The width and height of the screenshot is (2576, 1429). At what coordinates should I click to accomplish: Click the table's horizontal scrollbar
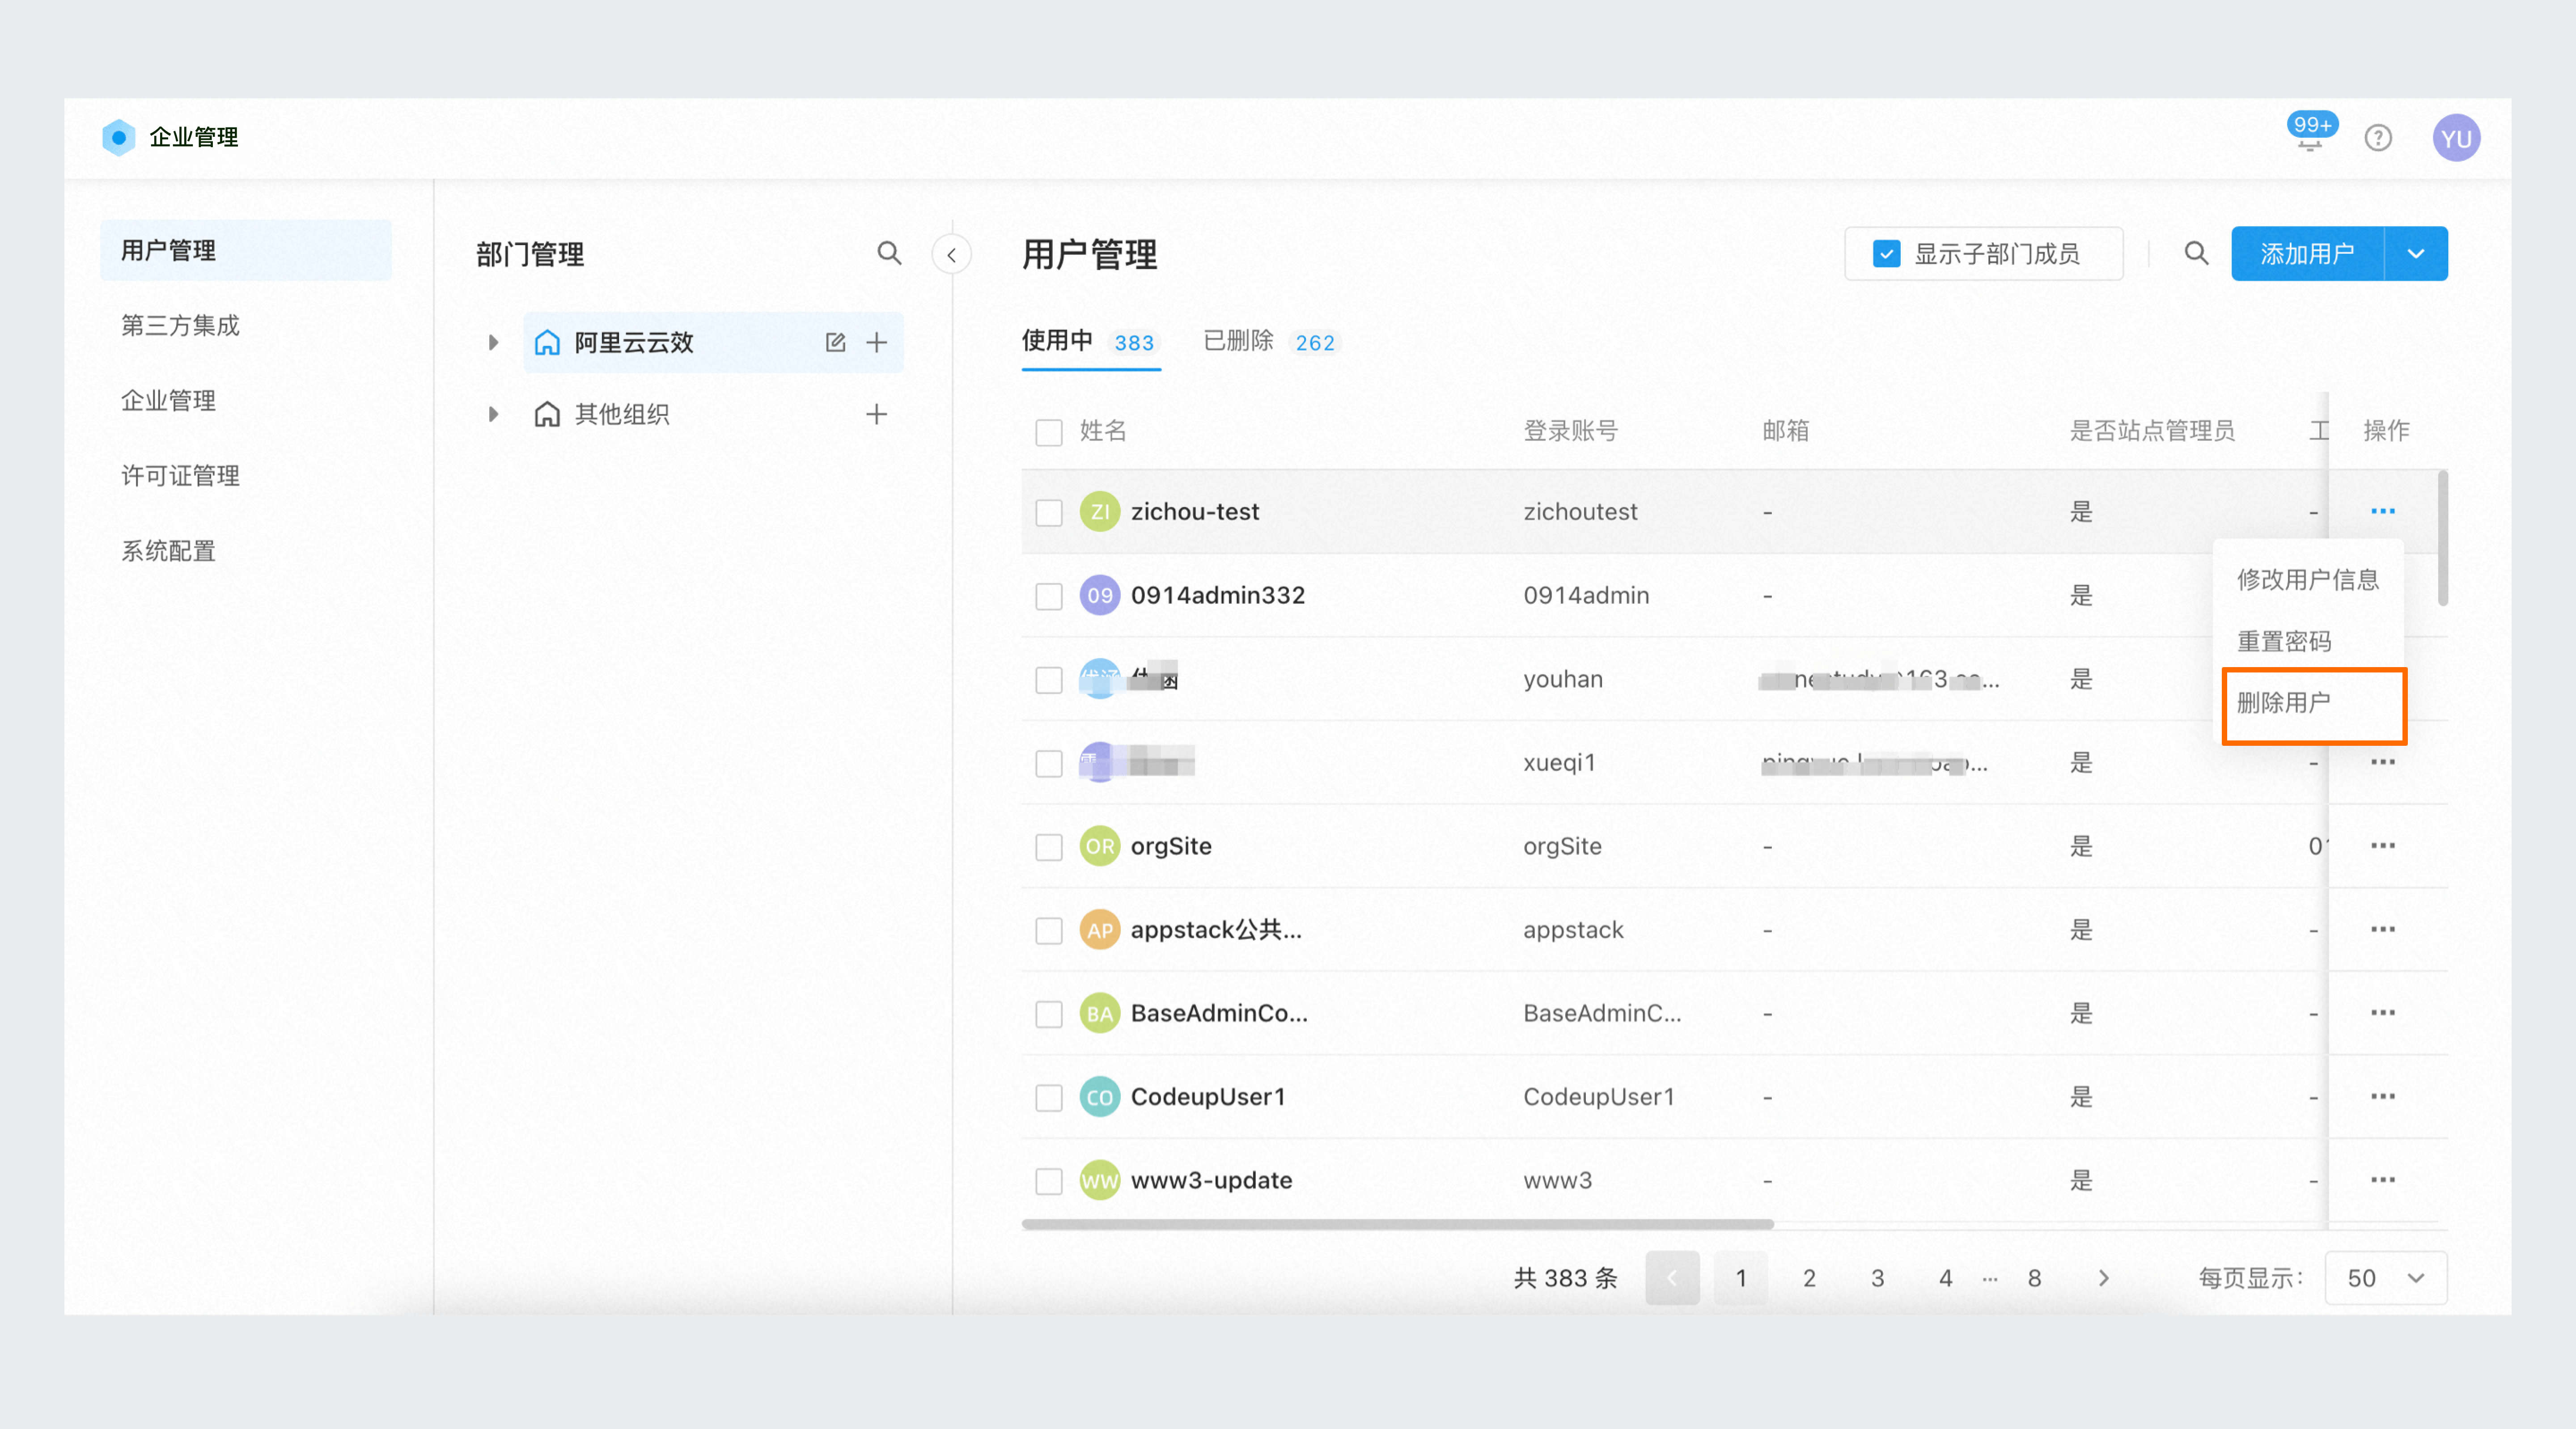coord(1397,1224)
